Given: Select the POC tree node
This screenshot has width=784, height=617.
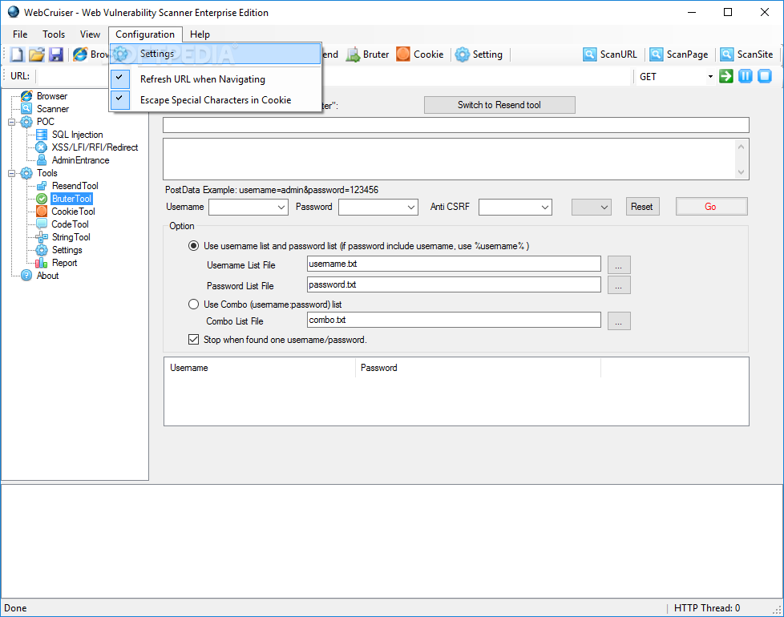Looking at the screenshot, I should tap(45, 122).
